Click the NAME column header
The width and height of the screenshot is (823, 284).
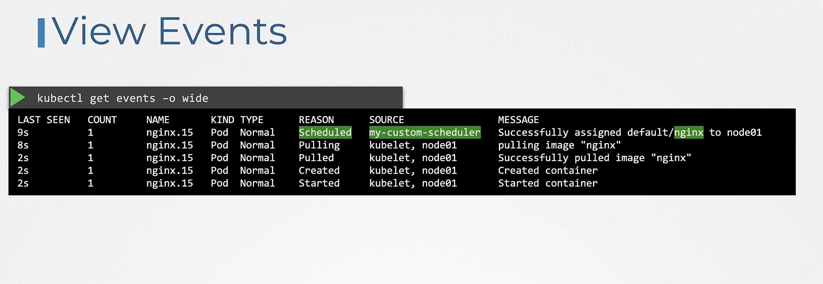(157, 120)
